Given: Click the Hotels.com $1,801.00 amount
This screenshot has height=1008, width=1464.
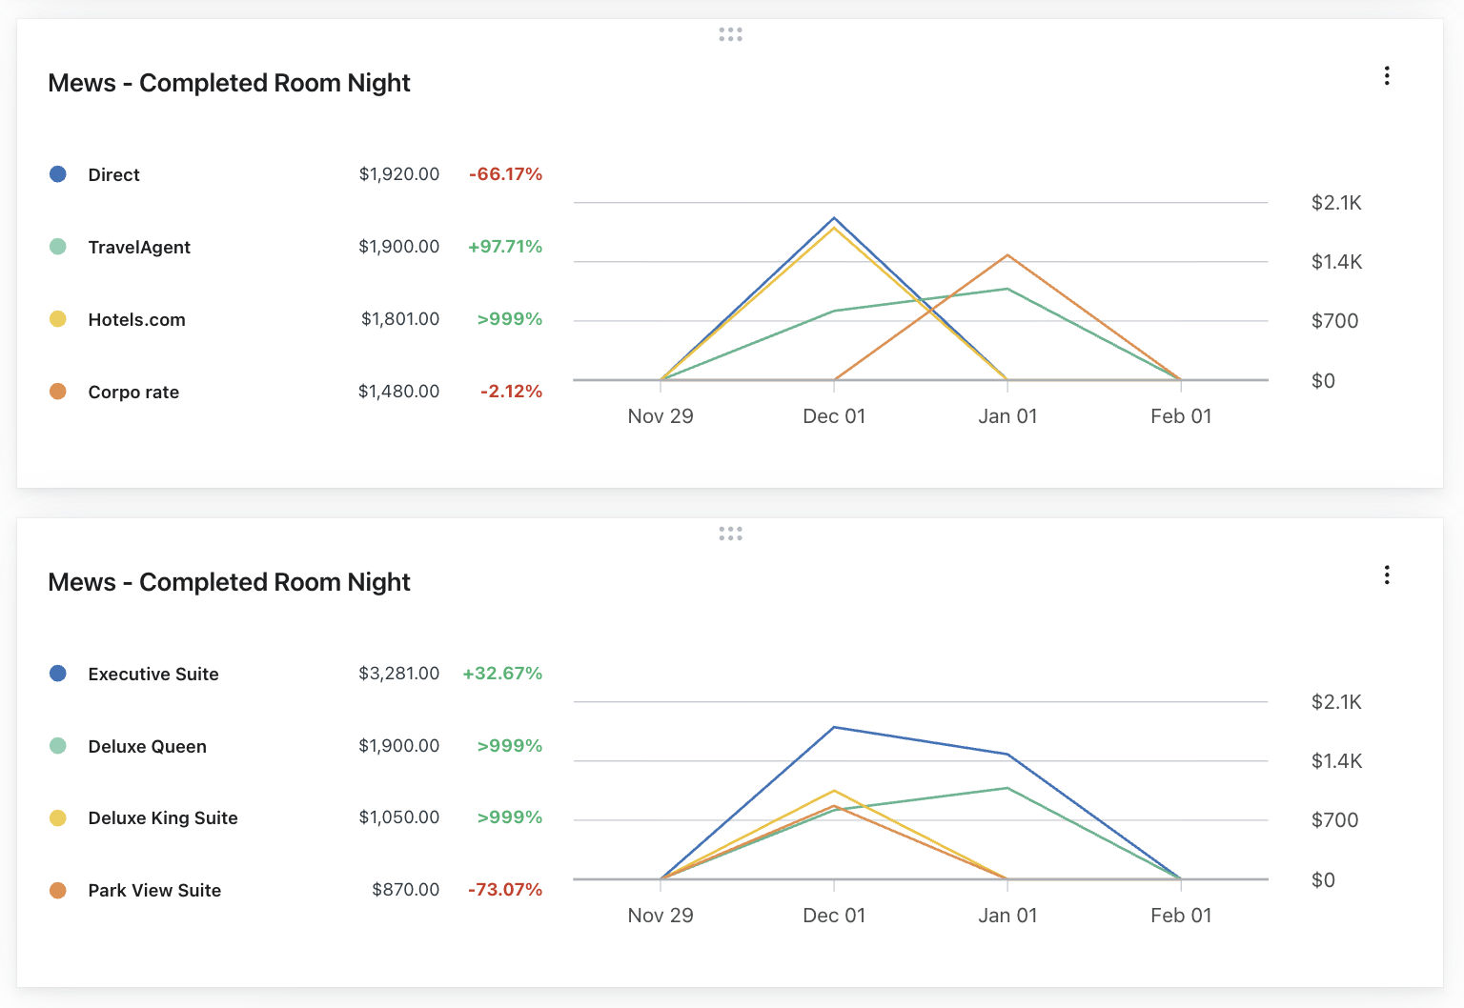Looking at the screenshot, I should pyautogui.click(x=400, y=319).
